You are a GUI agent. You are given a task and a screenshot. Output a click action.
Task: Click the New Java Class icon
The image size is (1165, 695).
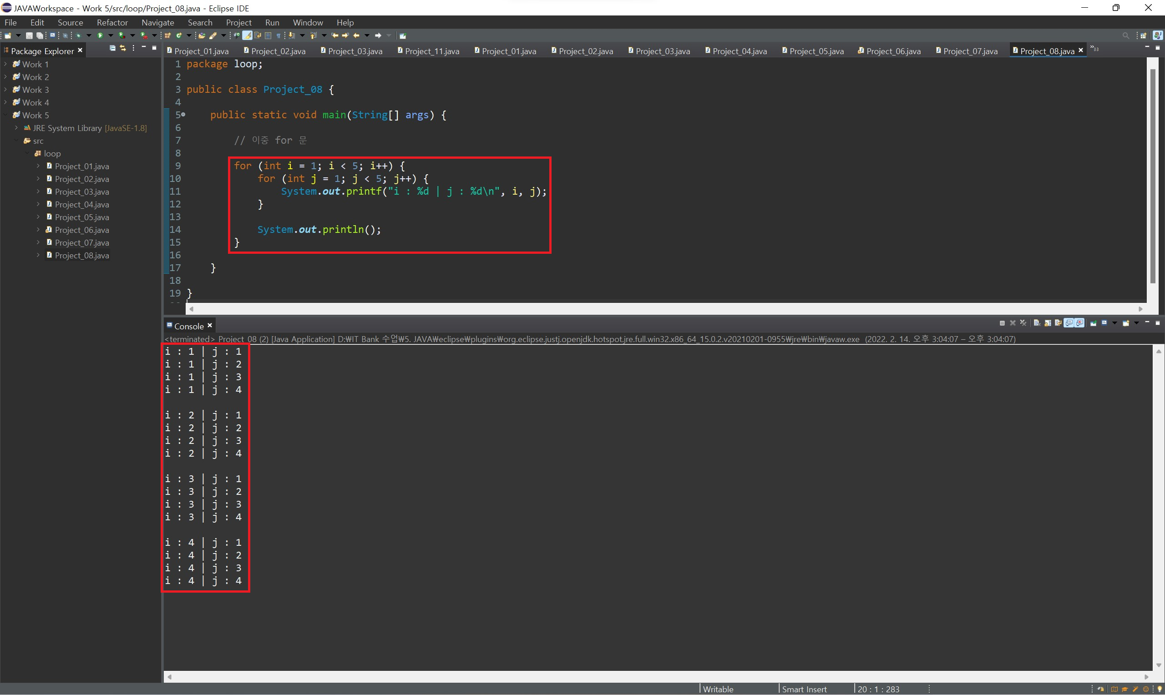pos(179,35)
